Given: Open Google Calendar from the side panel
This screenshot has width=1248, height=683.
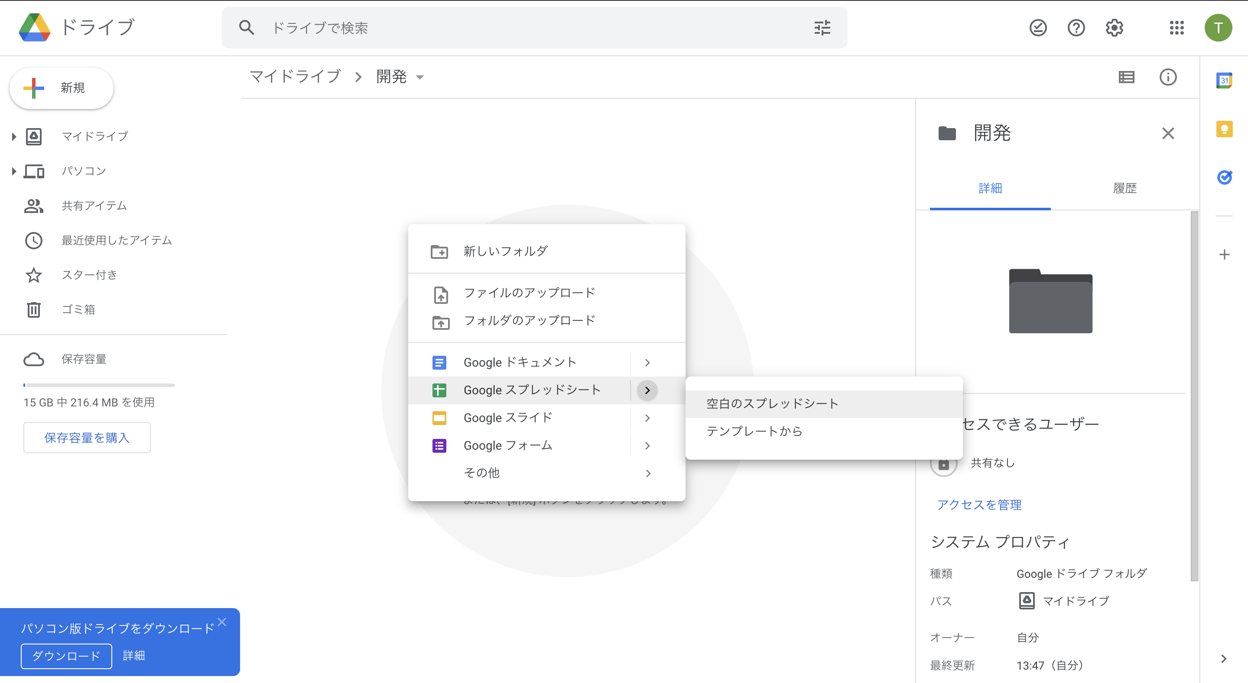Looking at the screenshot, I should click(1225, 81).
